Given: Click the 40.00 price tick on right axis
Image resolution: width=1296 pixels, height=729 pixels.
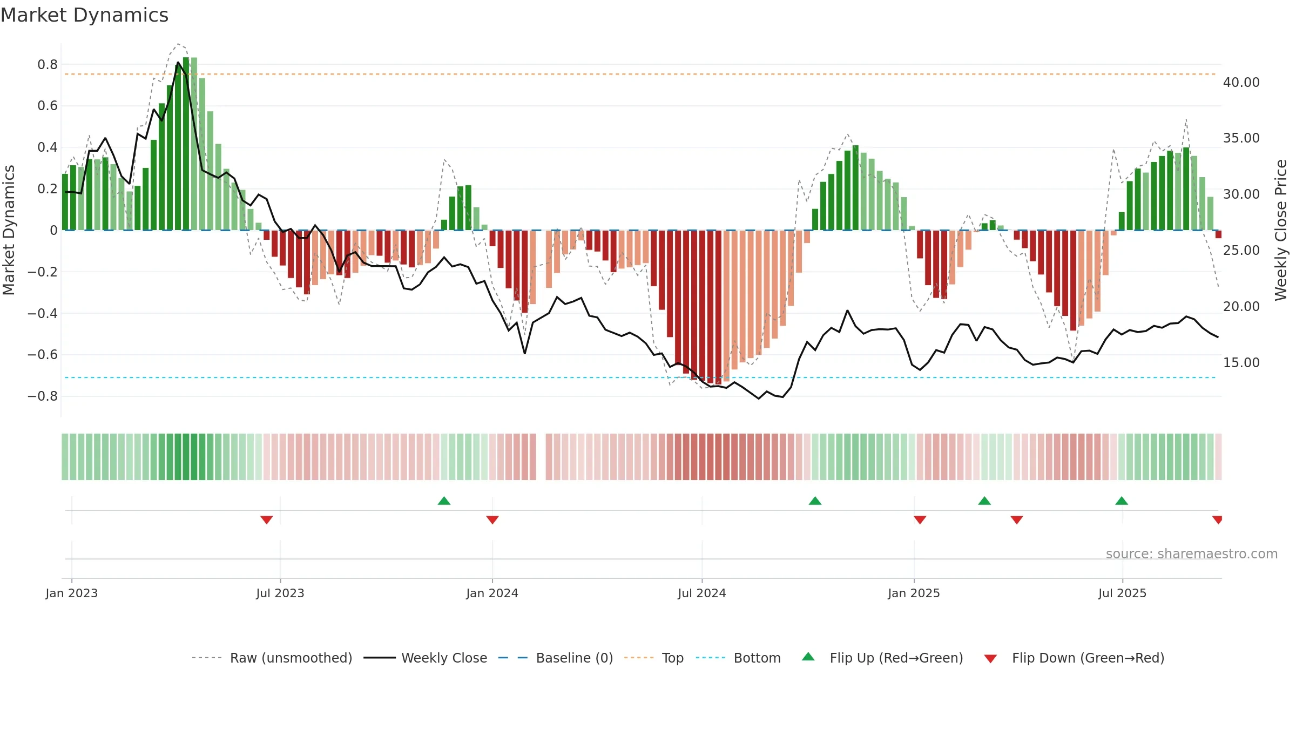Looking at the screenshot, I should (x=1241, y=82).
